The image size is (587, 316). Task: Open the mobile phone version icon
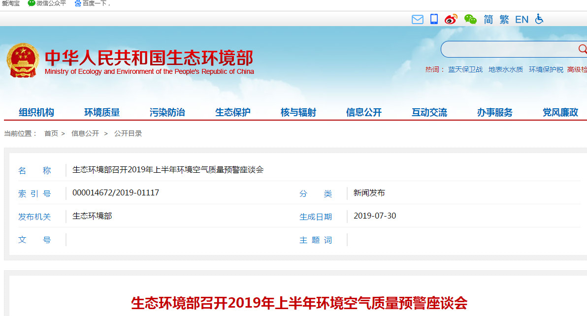coord(434,19)
